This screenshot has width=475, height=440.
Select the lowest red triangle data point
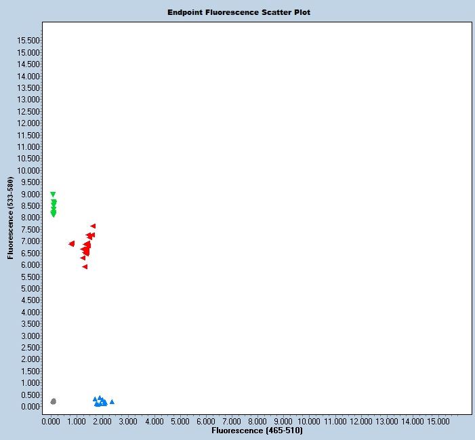point(85,266)
